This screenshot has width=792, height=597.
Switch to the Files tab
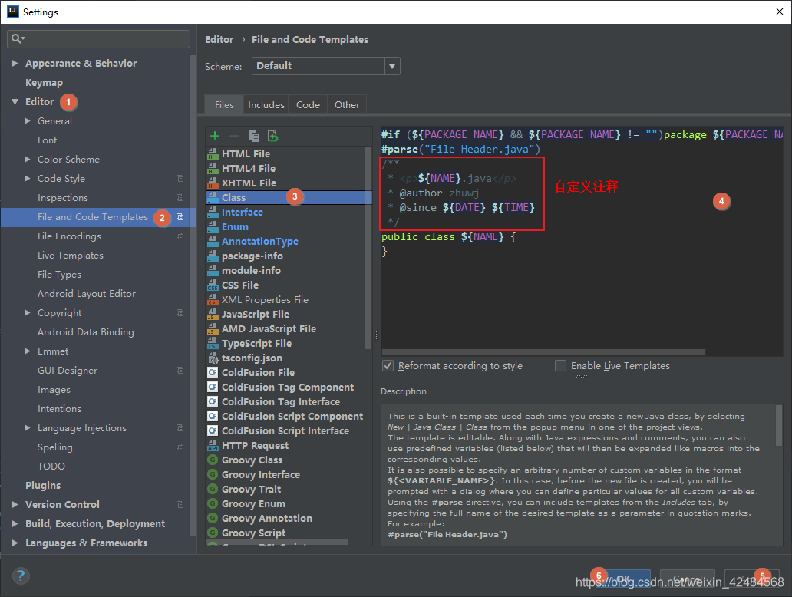224,104
